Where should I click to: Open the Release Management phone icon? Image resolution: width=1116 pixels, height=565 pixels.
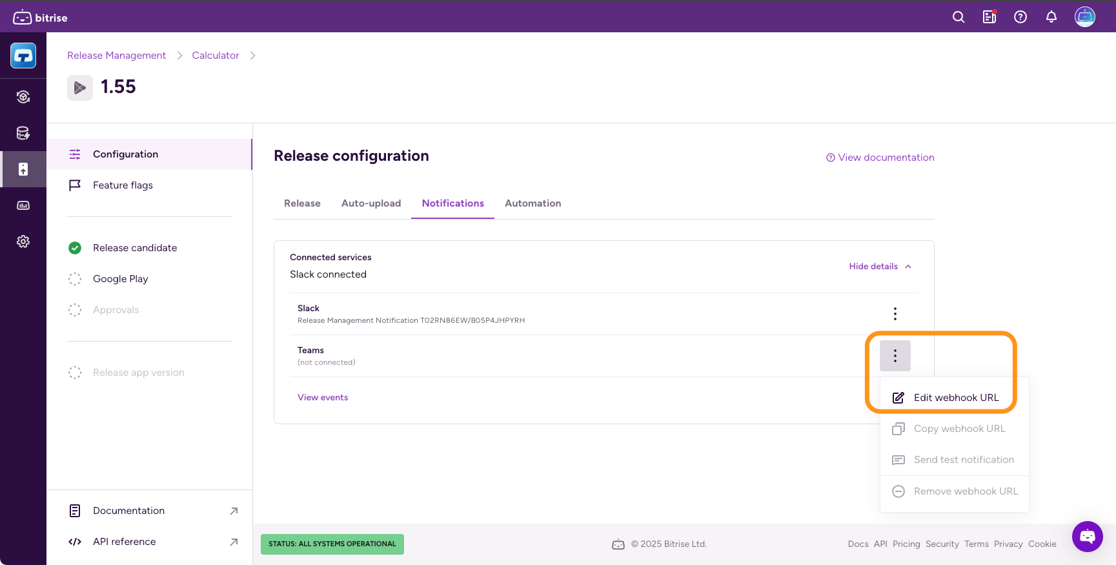coord(23,169)
